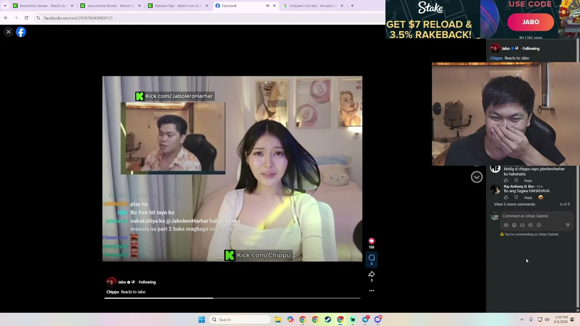Open Chippu link in comments panel header
This screenshot has height=326, width=580.
click(496, 58)
